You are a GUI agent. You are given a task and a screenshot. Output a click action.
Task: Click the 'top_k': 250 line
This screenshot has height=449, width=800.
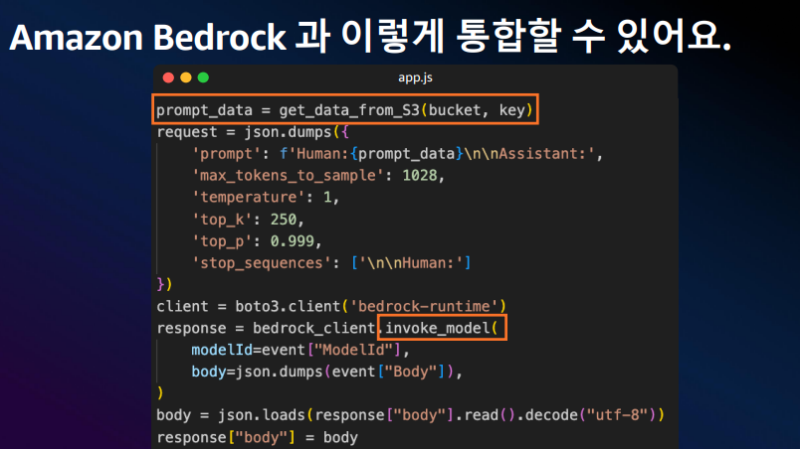tap(248, 220)
